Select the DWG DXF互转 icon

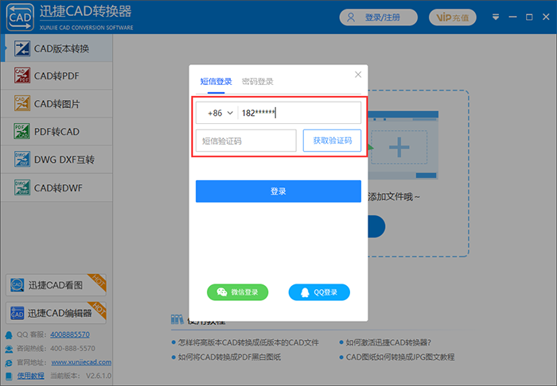pos(21,160)
